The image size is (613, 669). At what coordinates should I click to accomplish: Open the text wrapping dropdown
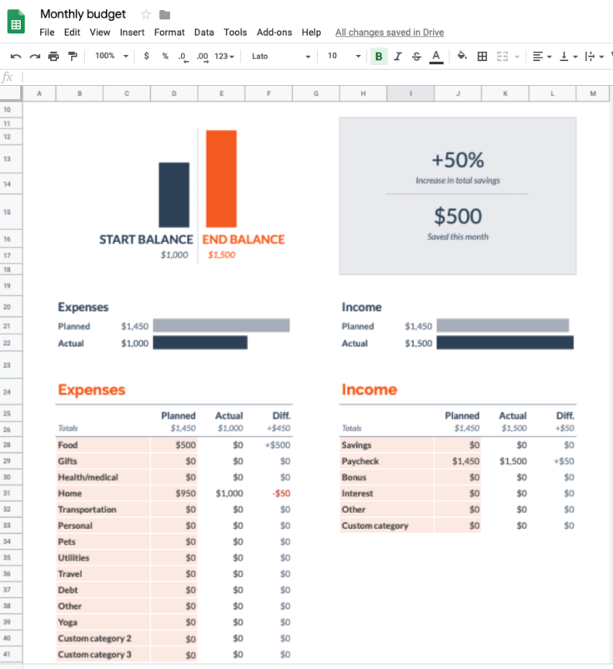(x=594, y=57)
